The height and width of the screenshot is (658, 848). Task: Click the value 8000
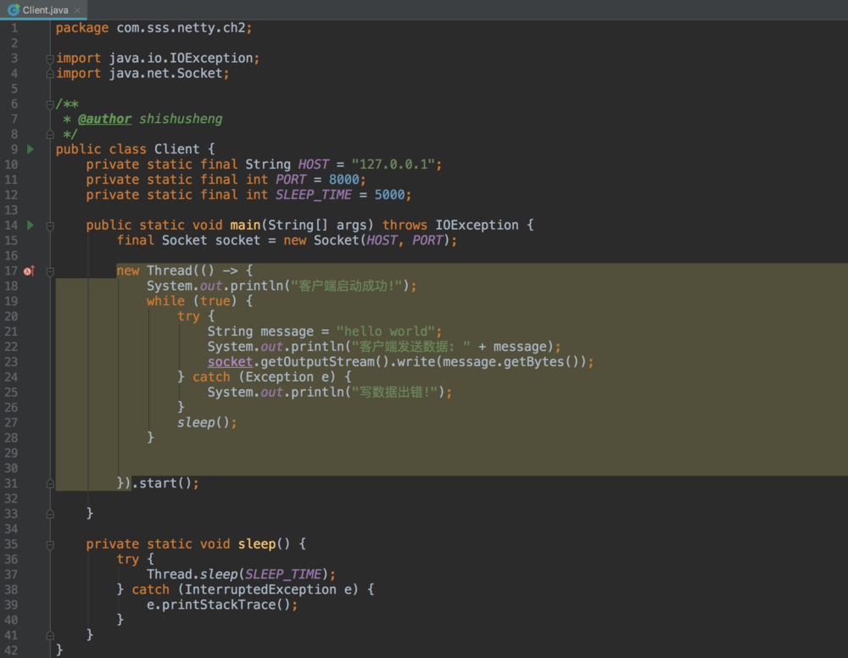[x=344, y=180]
